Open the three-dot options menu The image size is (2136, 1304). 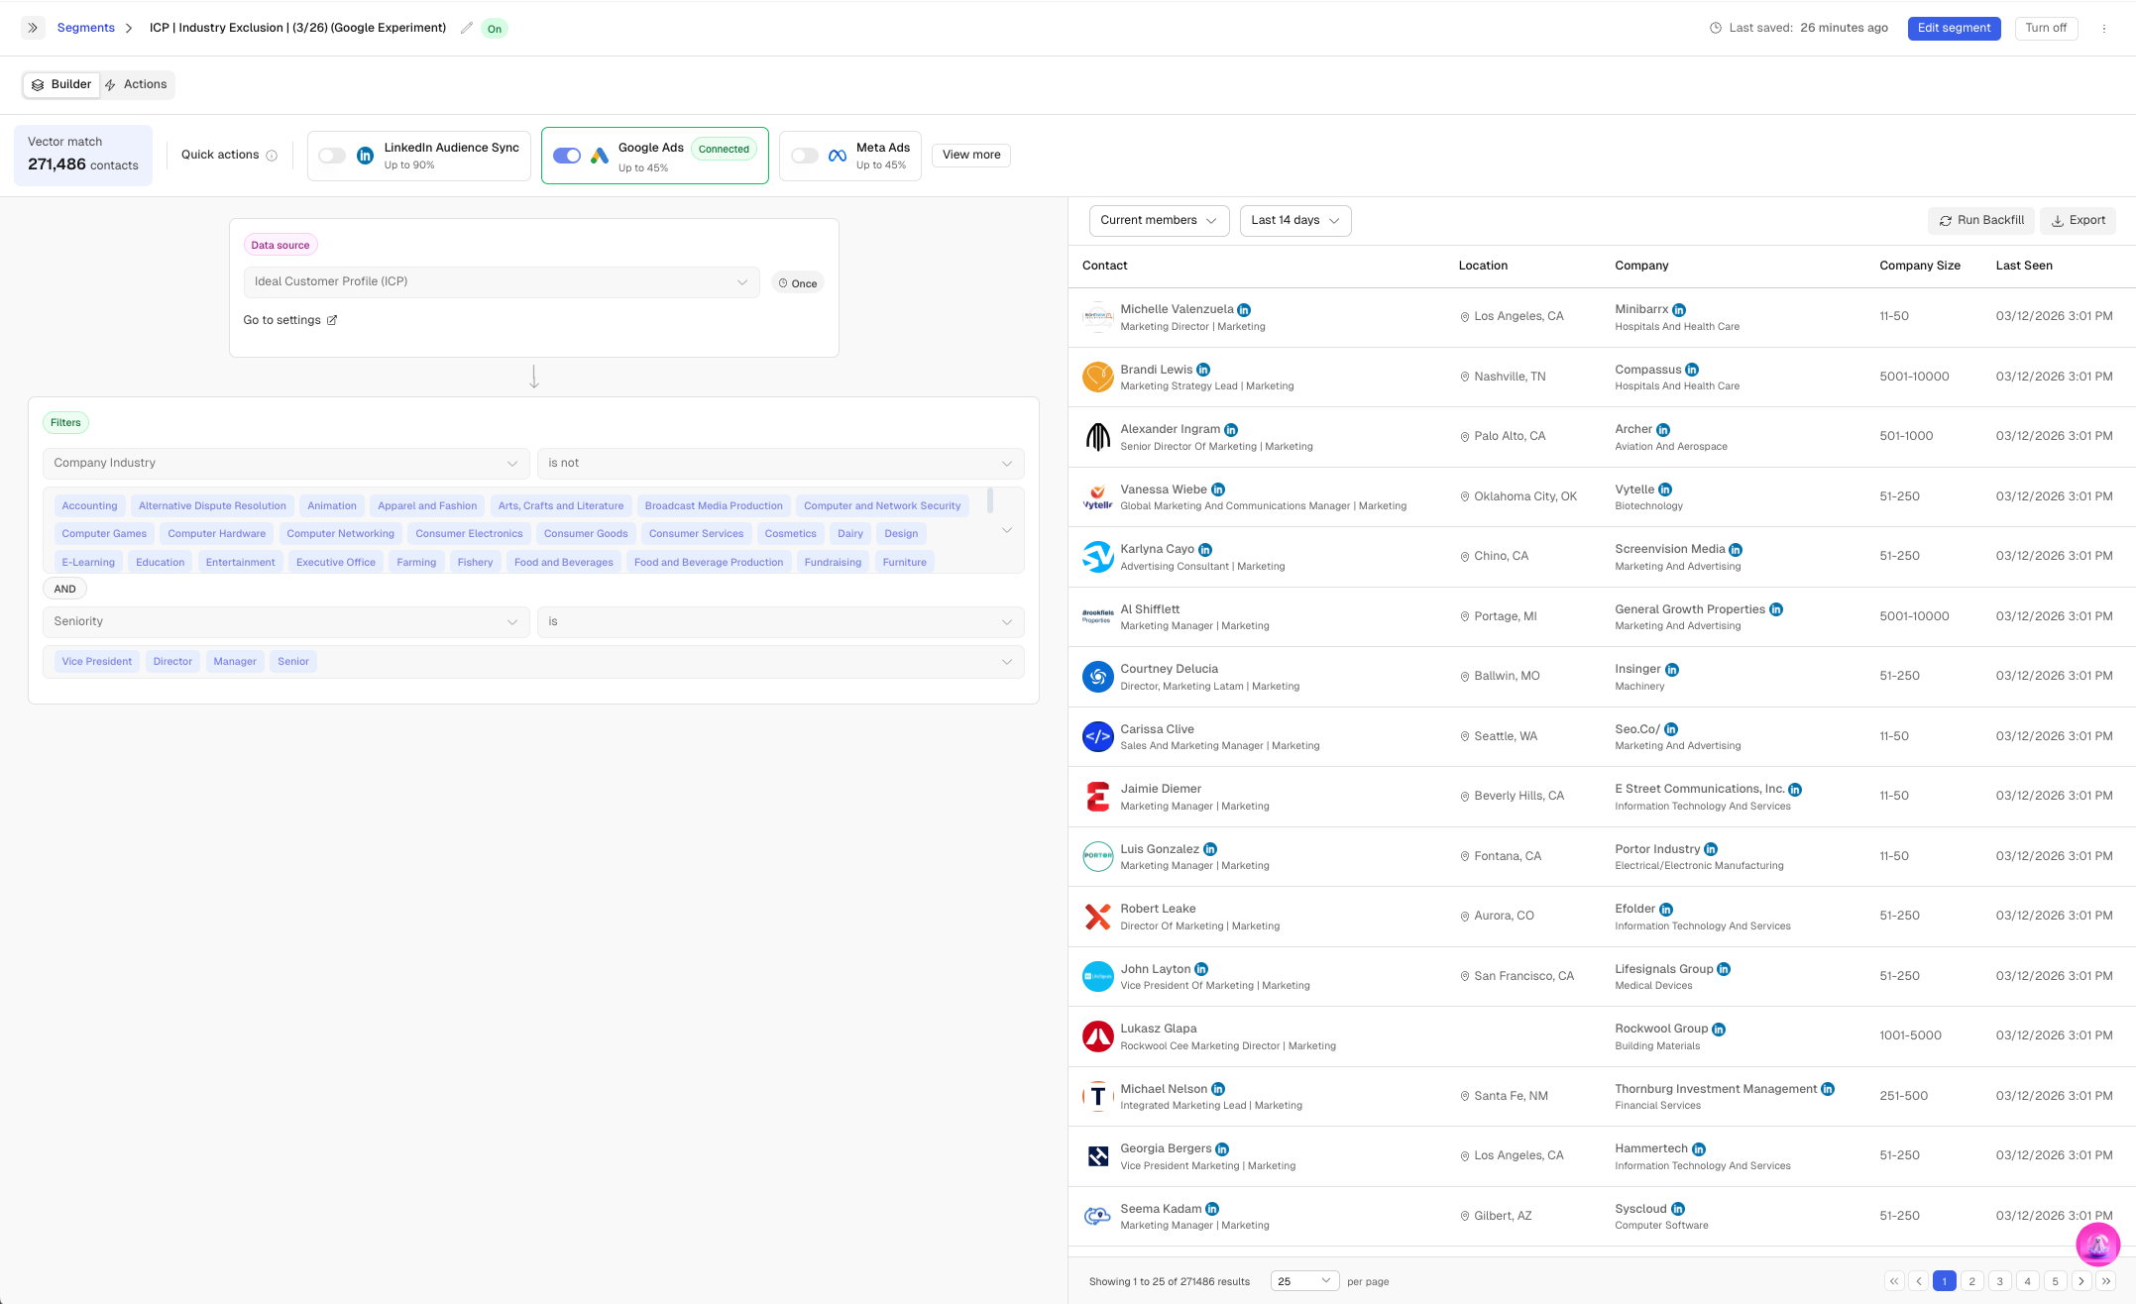[x=2103, y=29]
